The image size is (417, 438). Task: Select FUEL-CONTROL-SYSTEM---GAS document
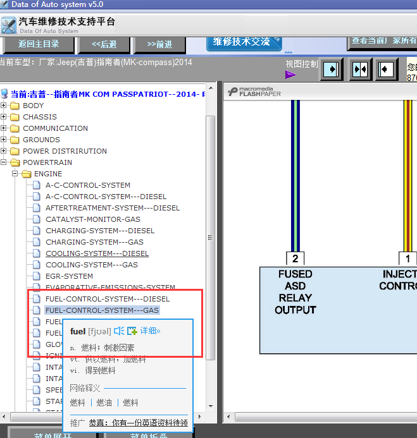tap(102, 310)
